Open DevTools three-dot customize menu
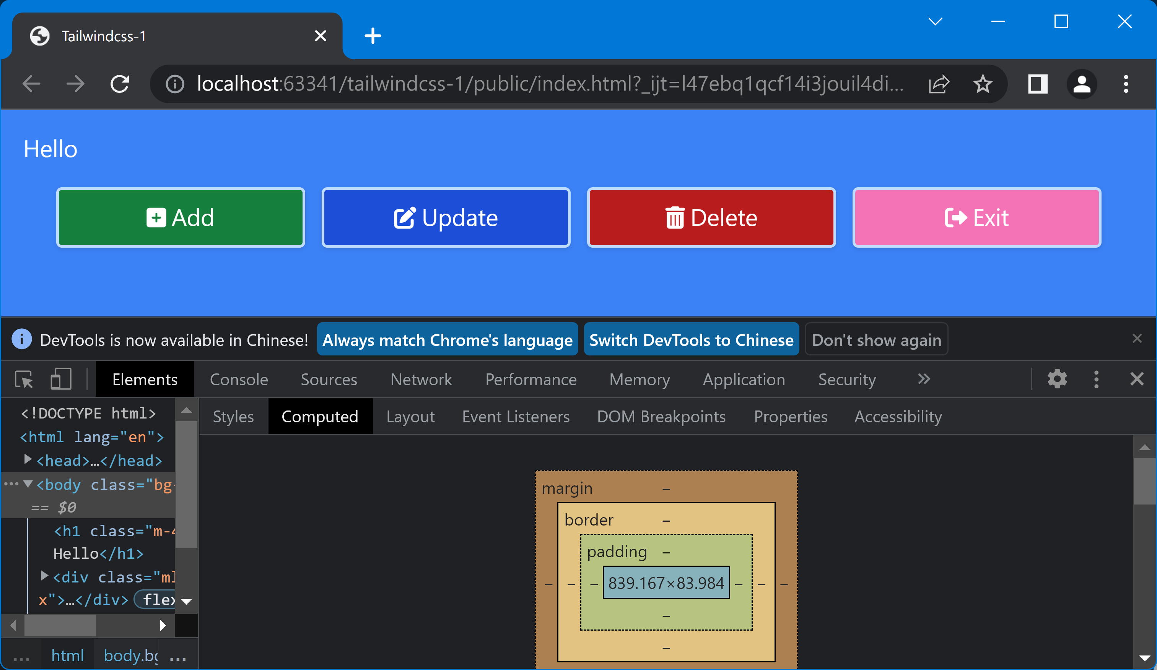 (1097, 380)
